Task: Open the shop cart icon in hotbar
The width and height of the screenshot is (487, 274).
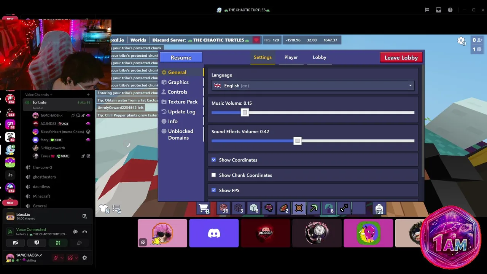Action: pos(204,208)
